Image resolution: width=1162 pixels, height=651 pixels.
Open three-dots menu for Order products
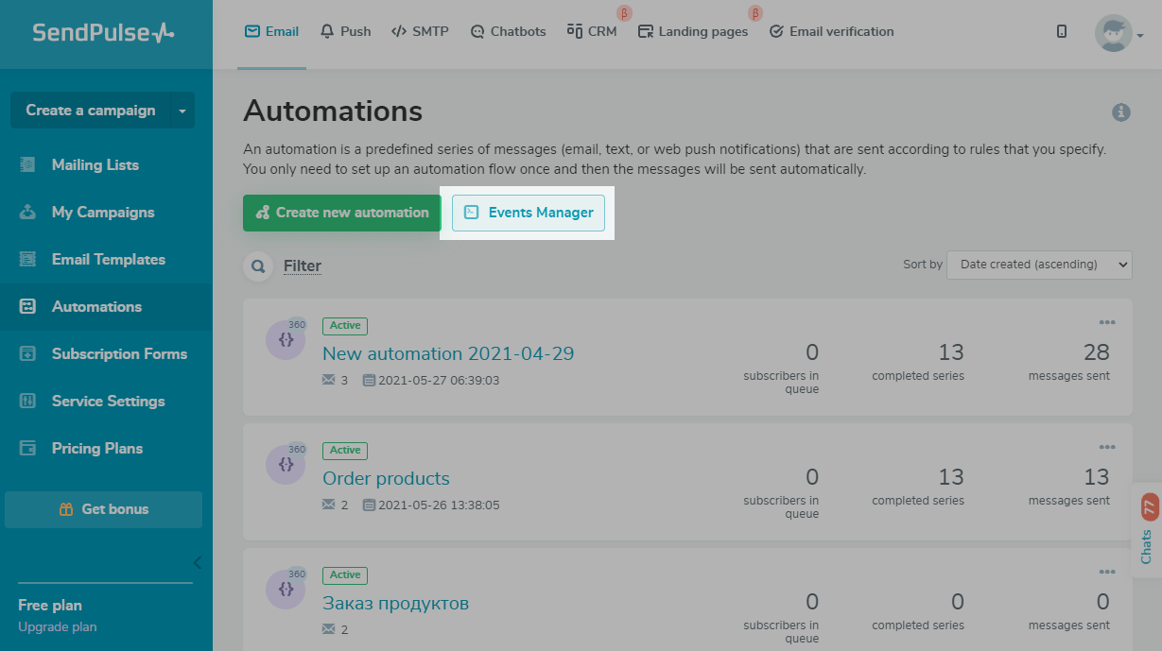click(x=1107, y=447)
